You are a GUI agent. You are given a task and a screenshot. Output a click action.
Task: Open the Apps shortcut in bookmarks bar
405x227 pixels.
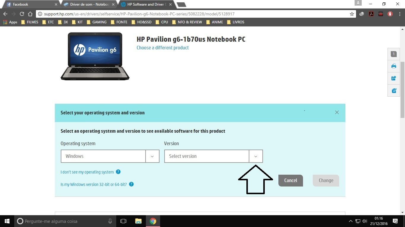coord(10,22)
